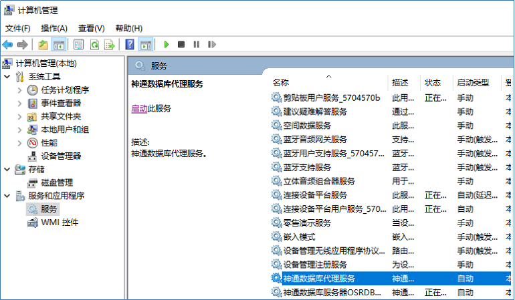Image resolution: width=515 pixels, height=300 pixels.
Task: Click the 自动(延迟... startup type cell
Action: tap(478, 195)
